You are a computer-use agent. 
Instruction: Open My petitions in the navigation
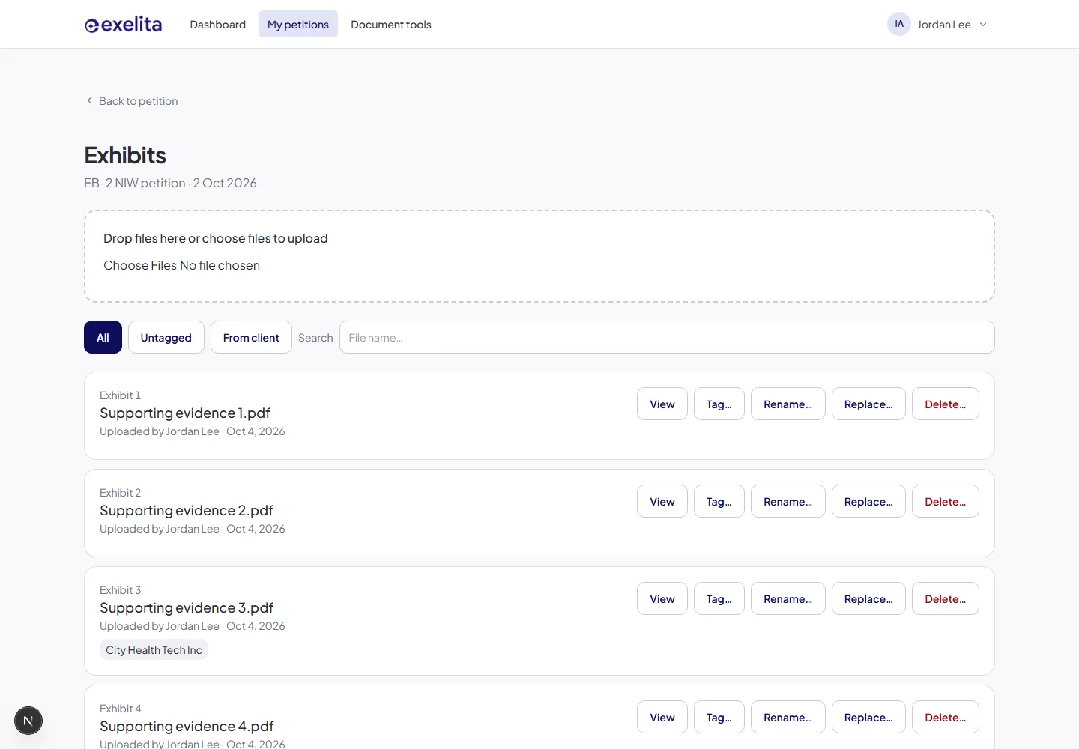click(x=298, y=25)
